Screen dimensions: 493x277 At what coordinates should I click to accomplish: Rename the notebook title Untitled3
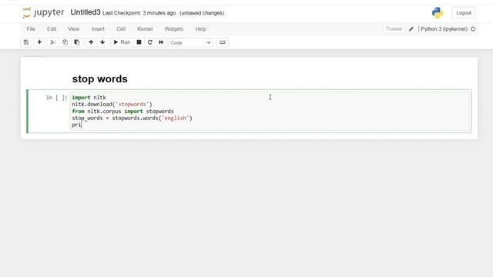click(x=86, y=12)
